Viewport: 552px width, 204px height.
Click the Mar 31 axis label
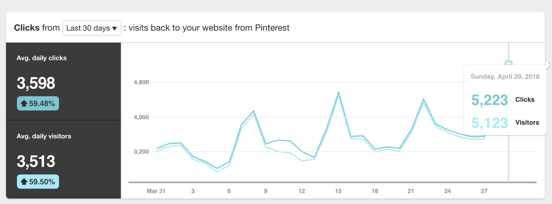coord(156,191)
